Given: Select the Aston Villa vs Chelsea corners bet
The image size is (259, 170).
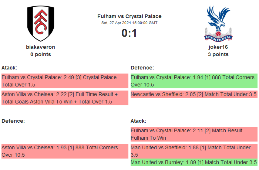Looking at the screenshot, I should (64, 151).
